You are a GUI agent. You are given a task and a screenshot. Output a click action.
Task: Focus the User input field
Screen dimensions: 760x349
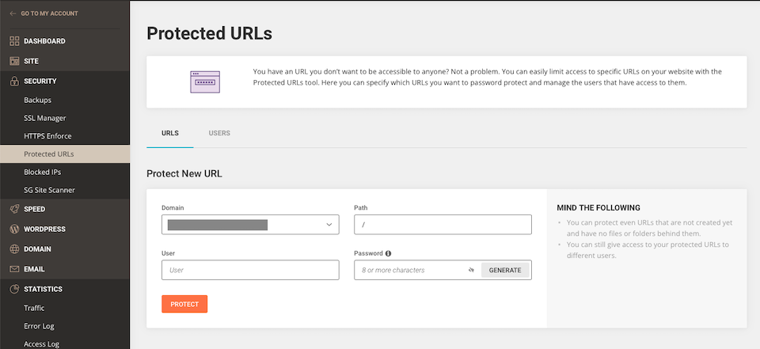250,270
